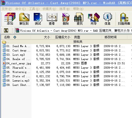
Task: Open the 收藏夹(O) favorites menu
Action: coord(49,9)
